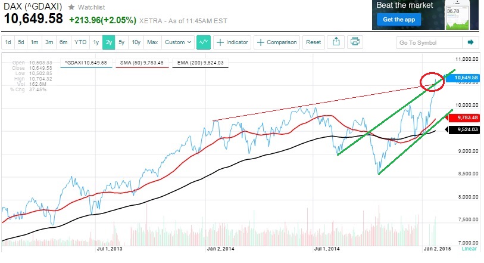Screen dimensions: 484x263
Task: Select the YTD range tab
Action: pos(79,42)
